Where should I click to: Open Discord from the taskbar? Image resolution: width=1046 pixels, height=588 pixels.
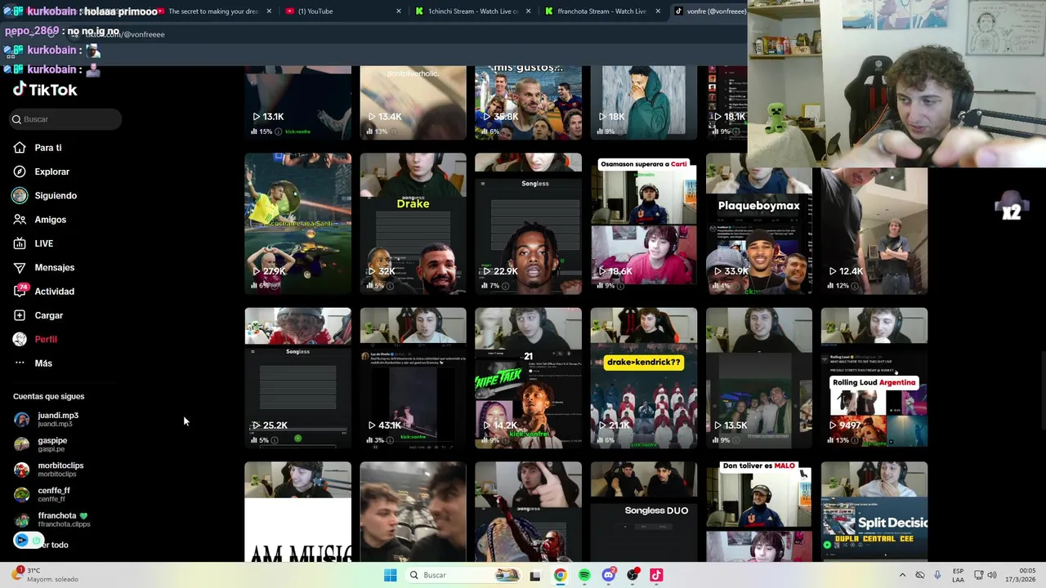(x=608, y=575)
